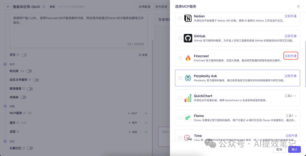Check the Notion service checkbox
306x156 pixels.
click(180, 18)
